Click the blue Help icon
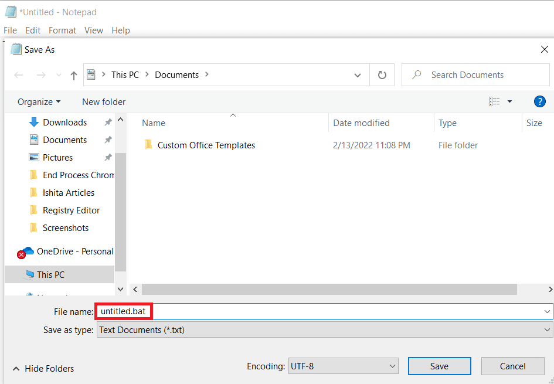The width and height of the screenshot is (554, 384). pos(539,102)
